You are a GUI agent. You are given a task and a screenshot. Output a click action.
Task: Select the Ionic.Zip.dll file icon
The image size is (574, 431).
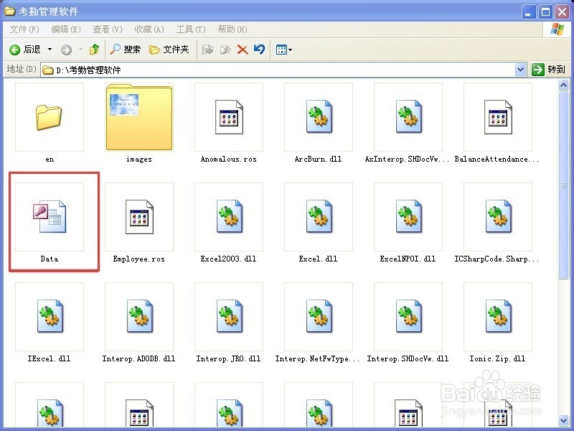tap(498, 316)
